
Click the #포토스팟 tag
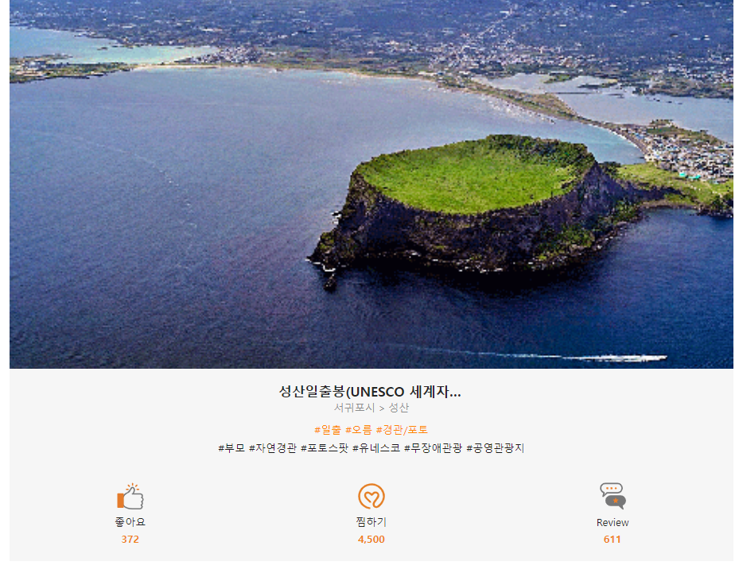coord(325,448)
